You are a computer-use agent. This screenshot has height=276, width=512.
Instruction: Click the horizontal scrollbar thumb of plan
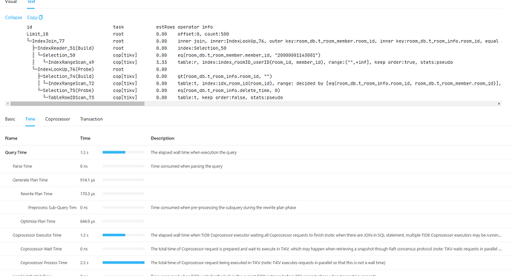77,104
